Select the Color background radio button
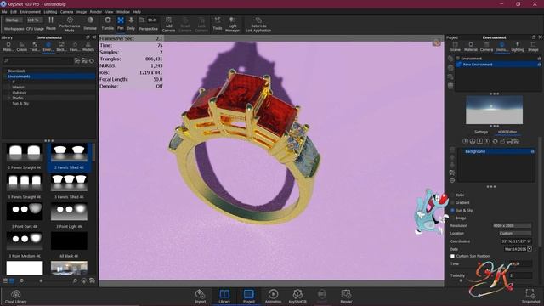 pyautogui.click(x=452, y=195)
